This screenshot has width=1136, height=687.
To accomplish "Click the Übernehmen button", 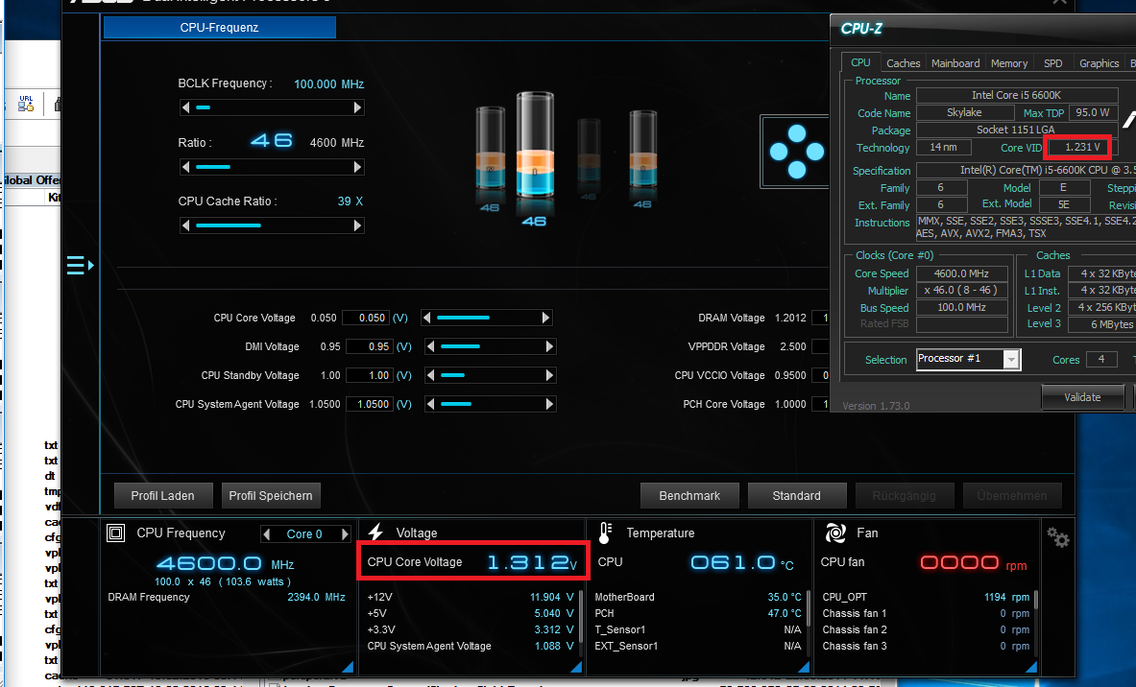I will pos(1012,496).
